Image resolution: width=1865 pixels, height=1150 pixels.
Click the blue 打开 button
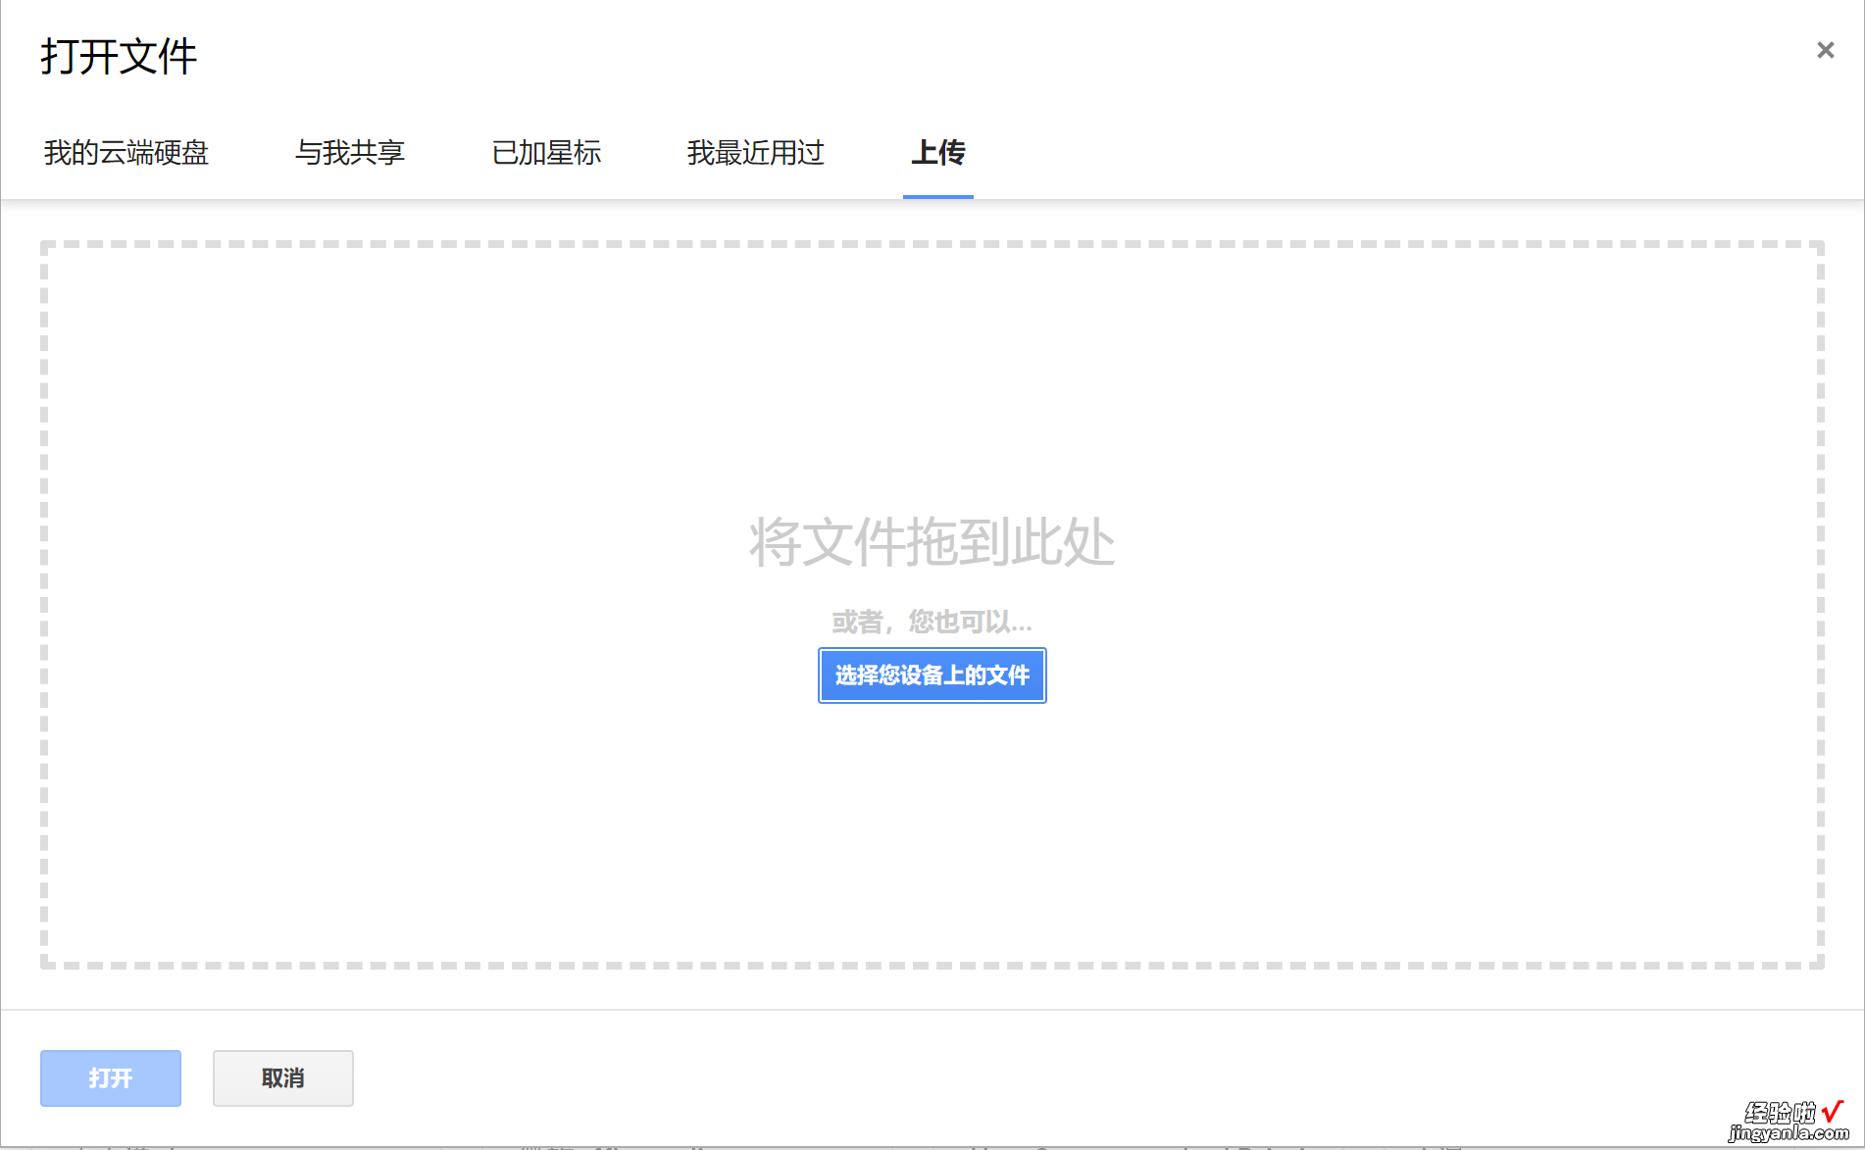111,1078
